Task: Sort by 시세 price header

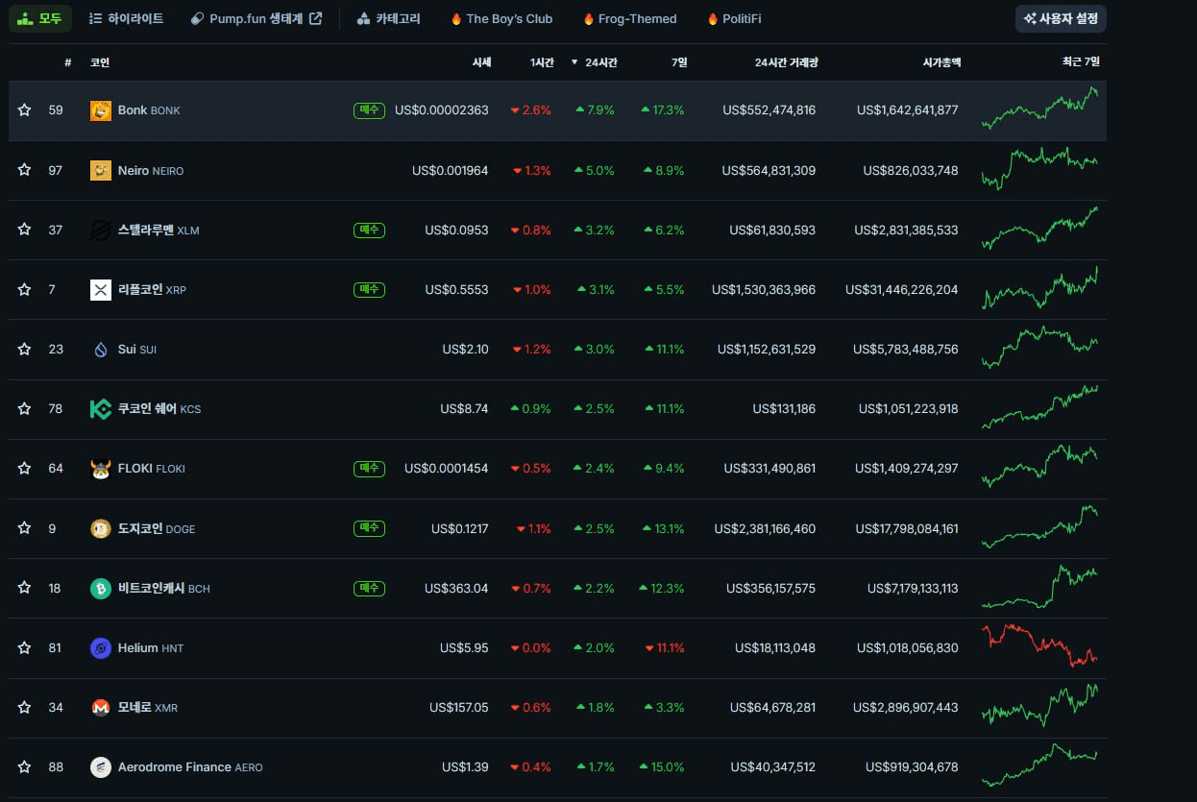Action: [481, 62]
